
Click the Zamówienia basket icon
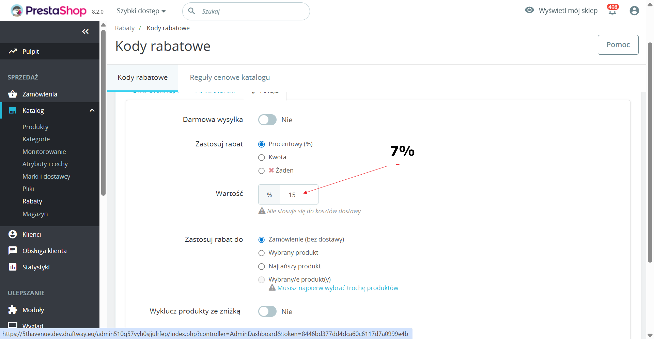[x=13, y=94]
